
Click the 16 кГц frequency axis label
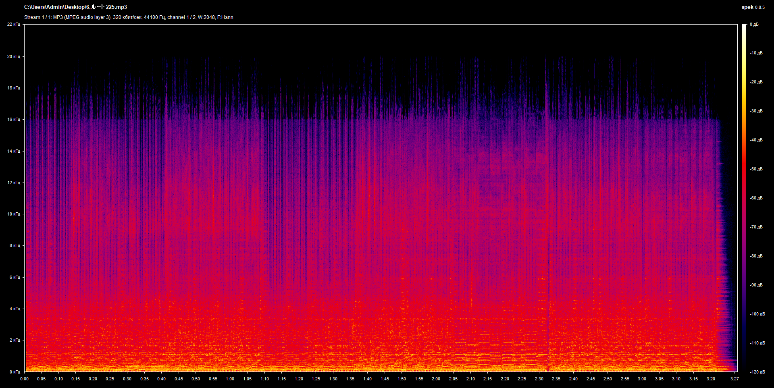coord(14,120)
